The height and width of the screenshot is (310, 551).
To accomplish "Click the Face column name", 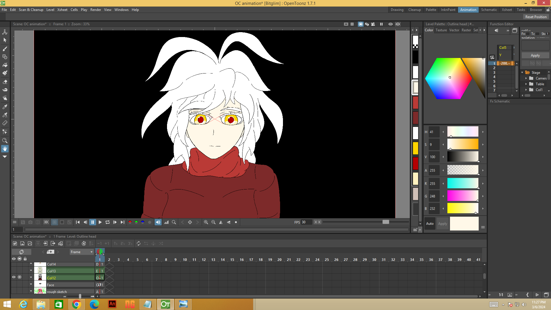I will coord(51,285).
